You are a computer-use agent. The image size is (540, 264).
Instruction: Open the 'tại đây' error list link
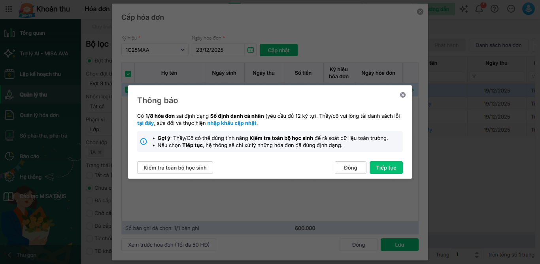pyautogui.click(x=143, y=123)
